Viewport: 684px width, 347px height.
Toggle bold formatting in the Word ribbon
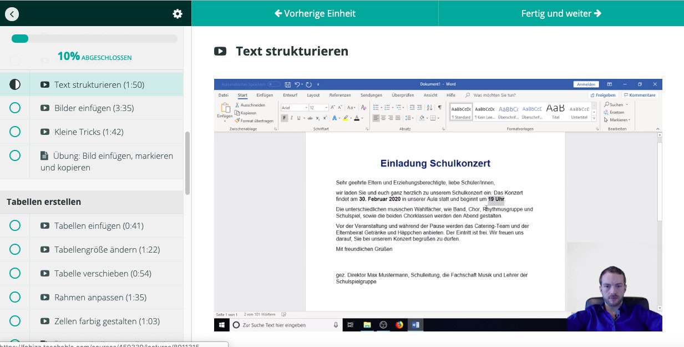(284, 118)
